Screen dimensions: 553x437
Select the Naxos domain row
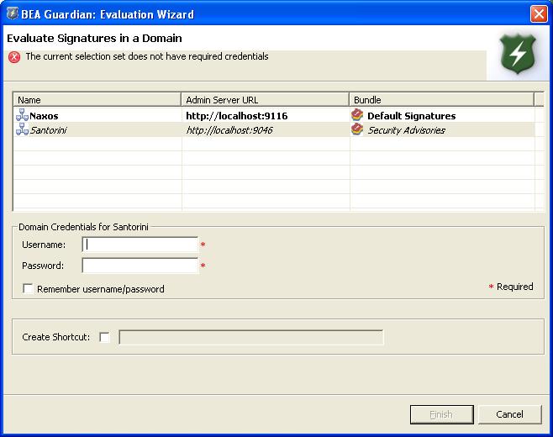click(x=274, y=115)
